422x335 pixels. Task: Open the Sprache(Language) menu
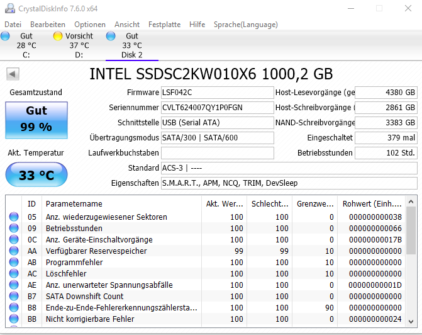(246, 25)
